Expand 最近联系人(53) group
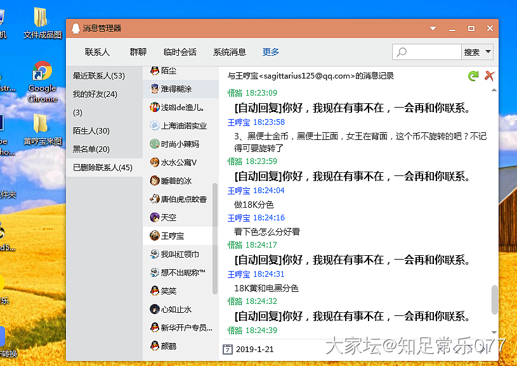 click(99, 76)
